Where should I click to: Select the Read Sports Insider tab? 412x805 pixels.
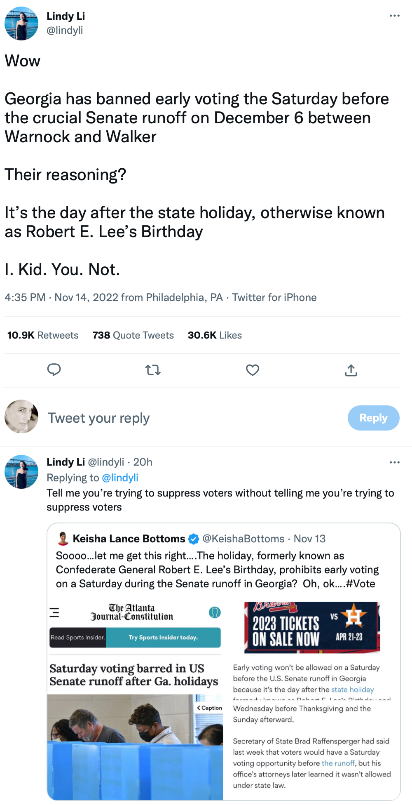click(x=77, y=637)
